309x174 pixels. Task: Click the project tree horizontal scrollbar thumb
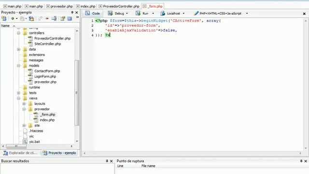click(16, 146)
